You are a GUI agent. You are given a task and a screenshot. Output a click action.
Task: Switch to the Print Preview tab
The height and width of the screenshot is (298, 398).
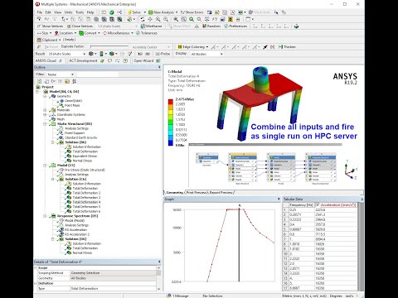tap(196, 192)
